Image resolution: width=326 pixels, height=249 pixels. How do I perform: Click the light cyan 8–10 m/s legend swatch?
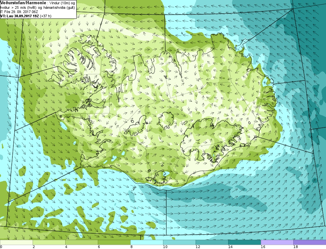pyautogui.click(x=147, y=242)
